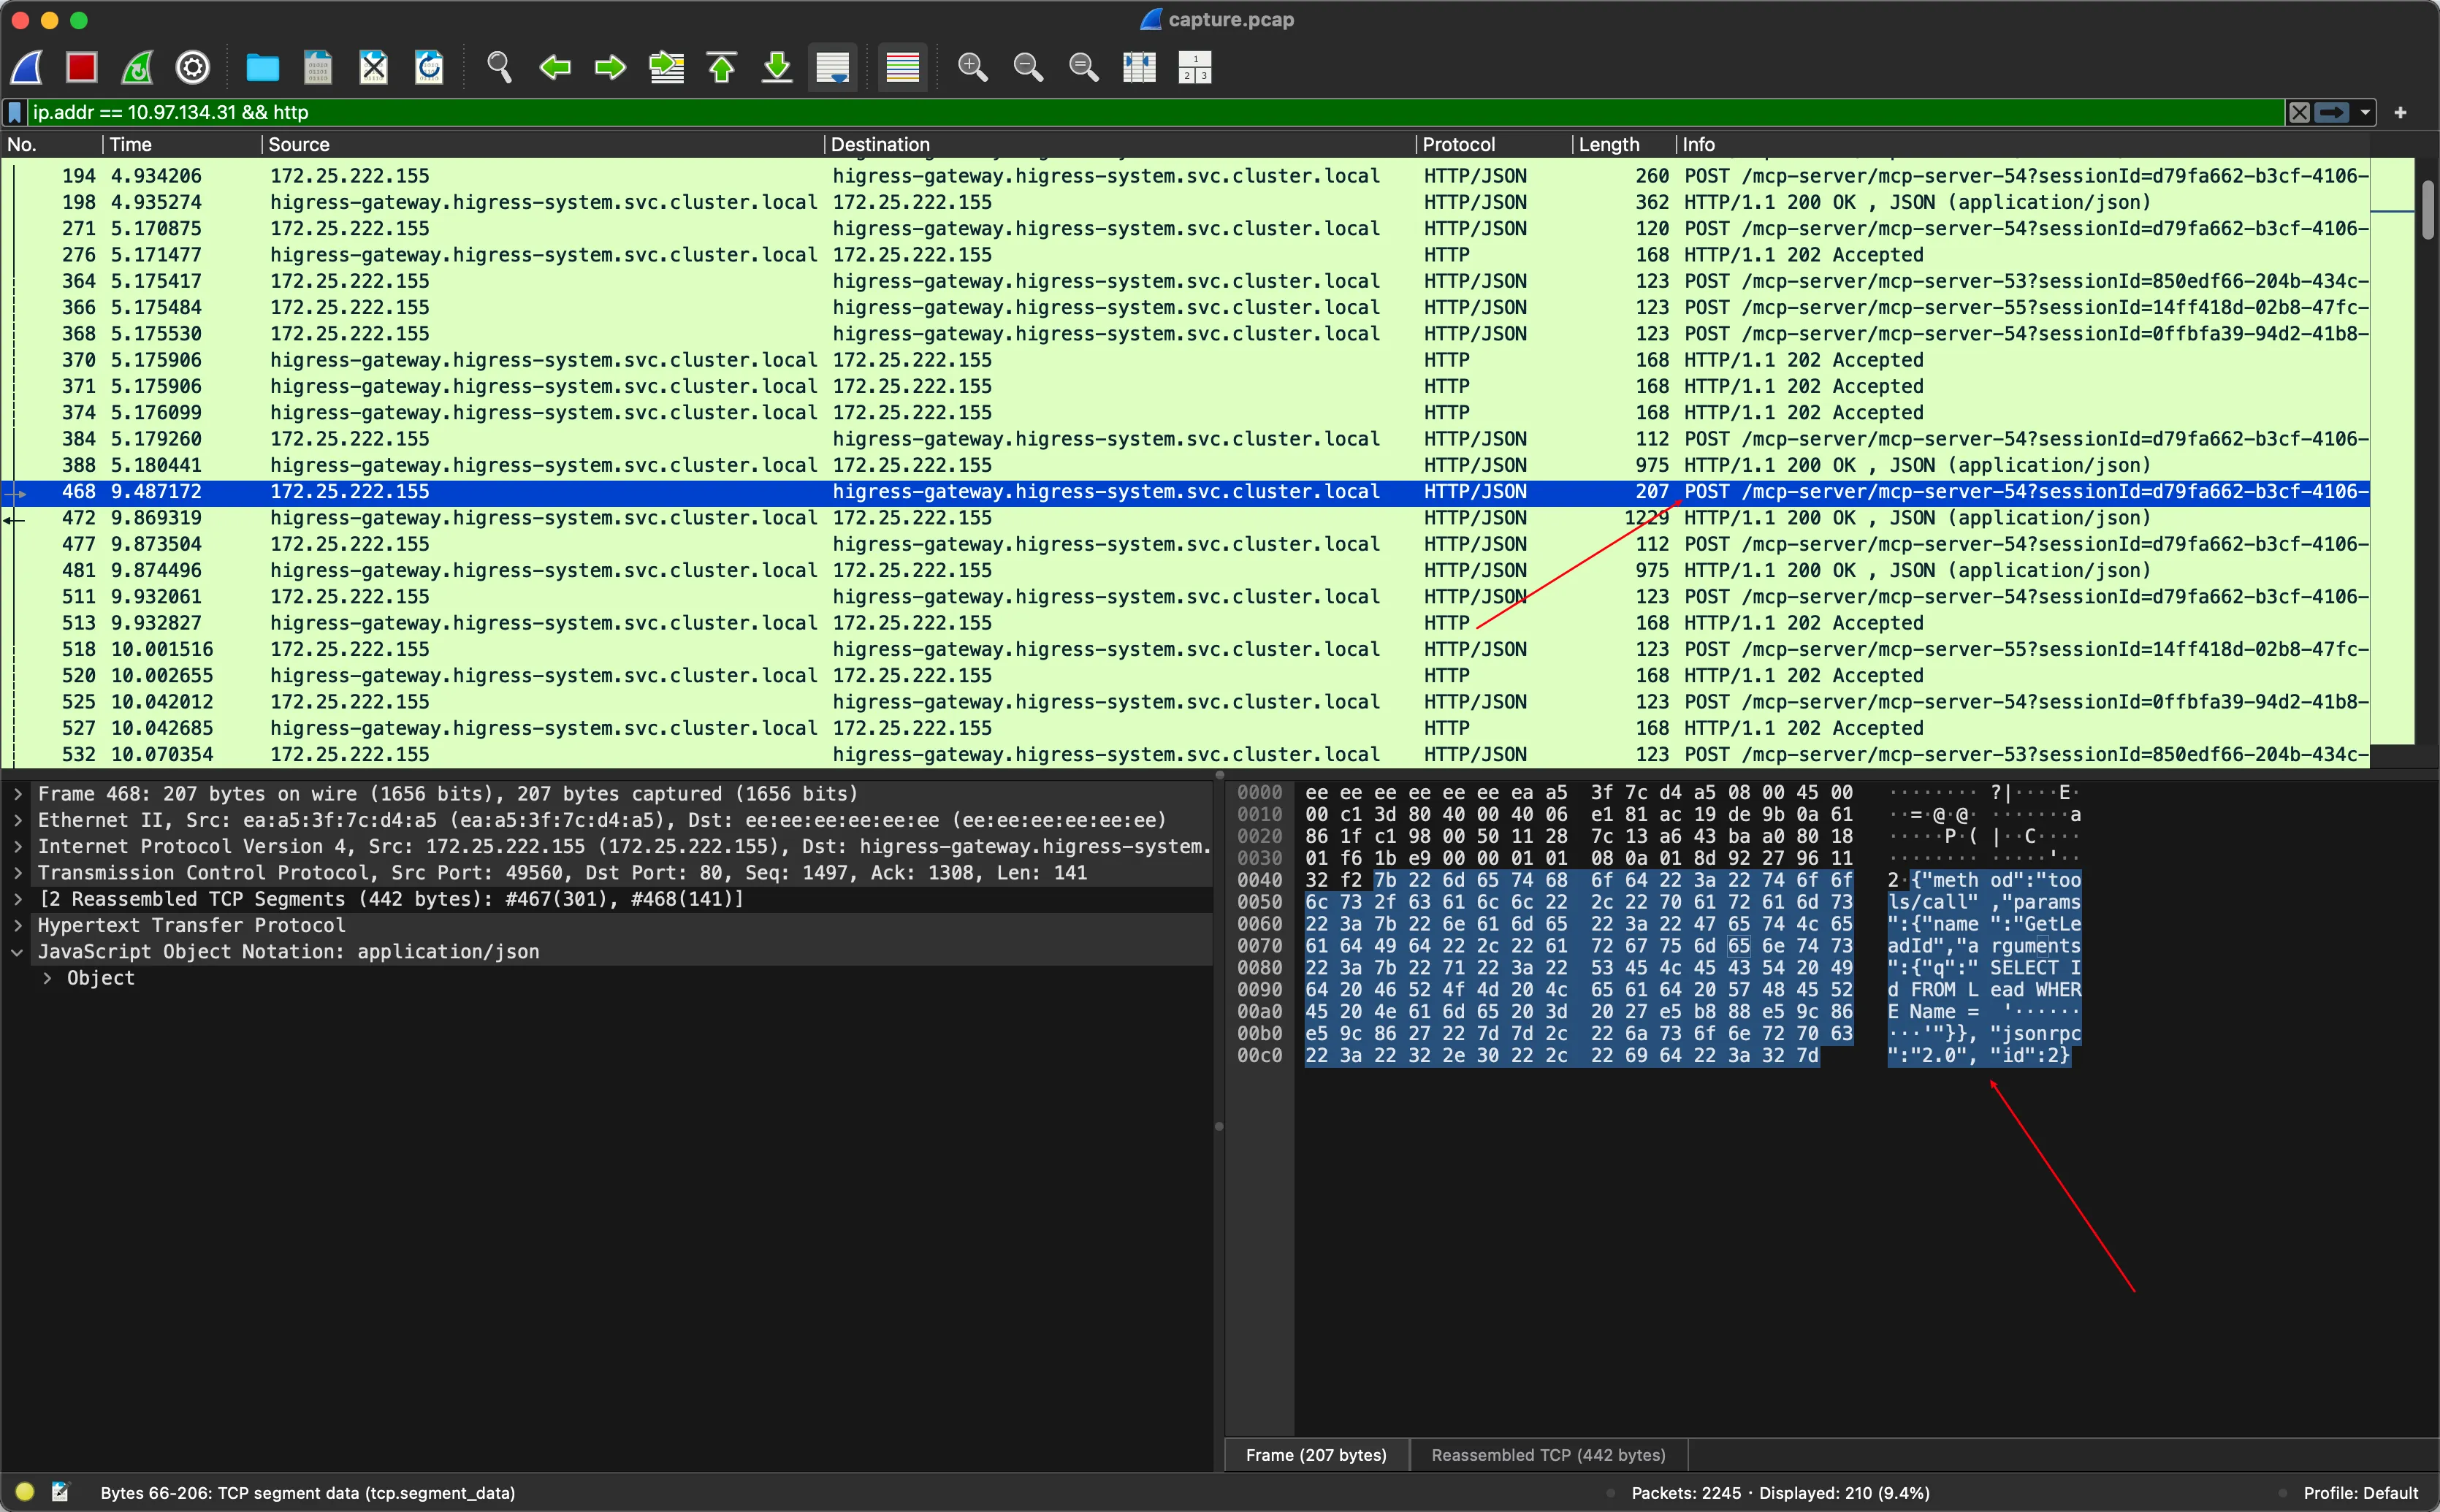Viewport: 2440px width, 1512px height.
Task: Stop the capture with the red square icon
Action: 82,67
